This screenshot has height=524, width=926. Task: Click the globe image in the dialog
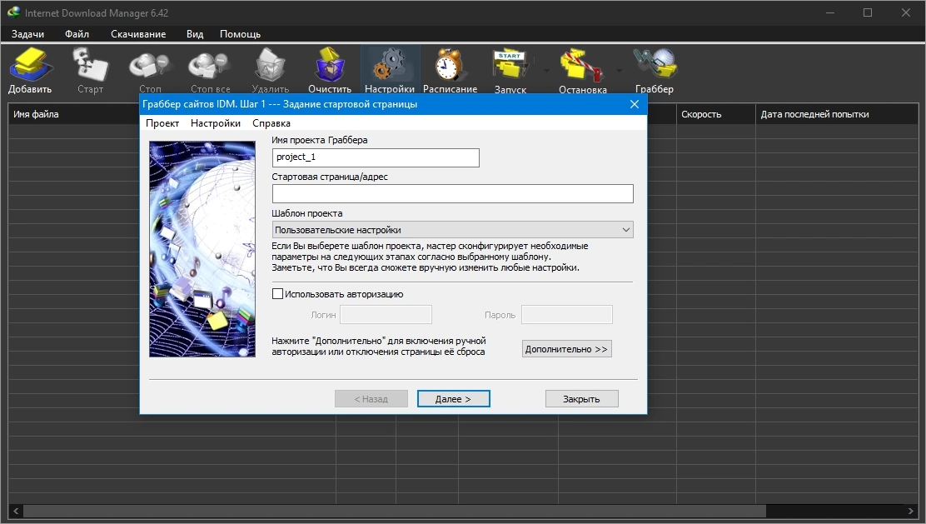point(202,249)
